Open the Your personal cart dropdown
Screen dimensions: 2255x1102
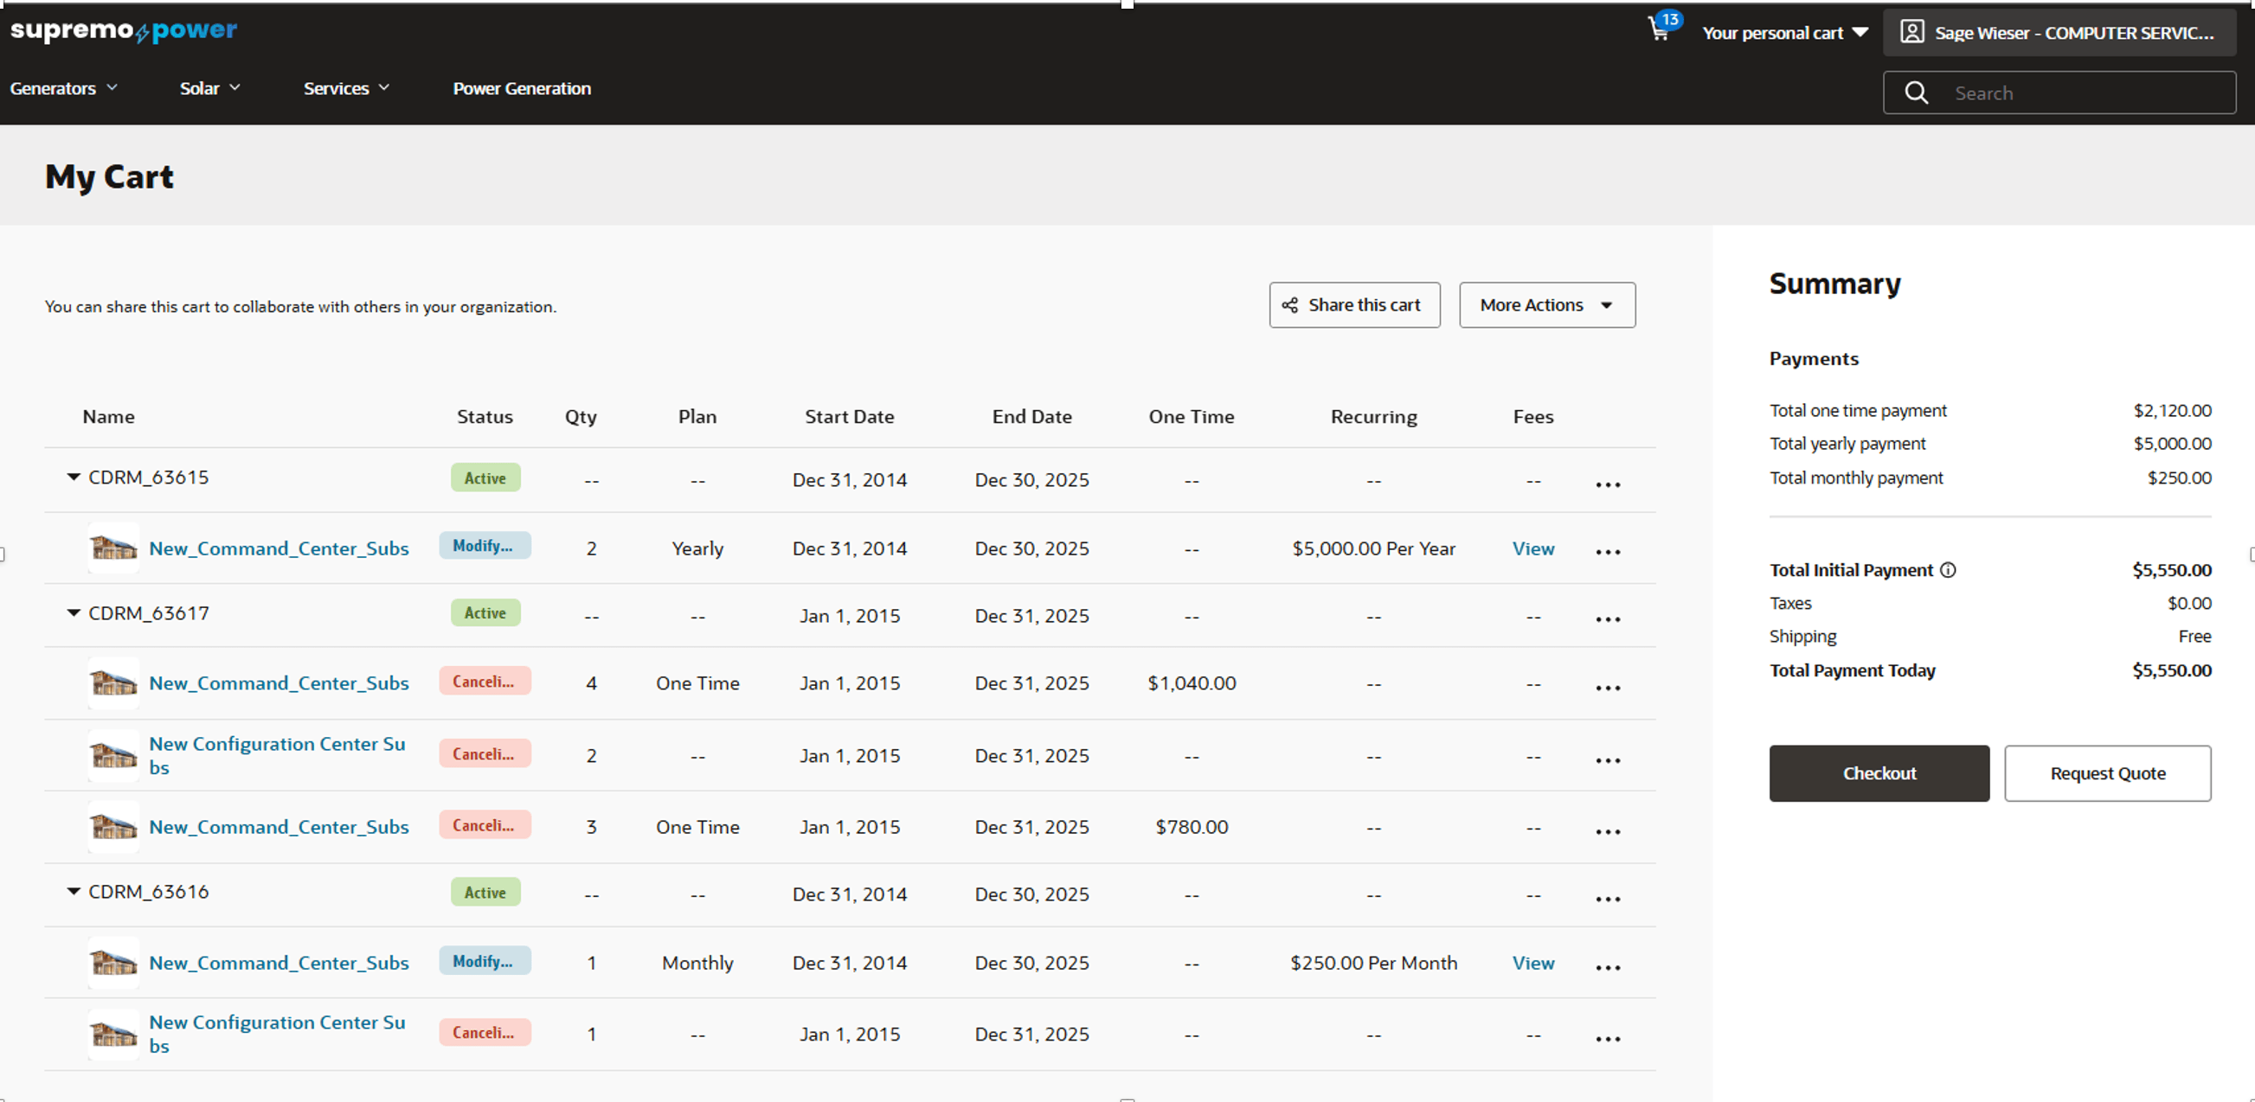point(1784,31)
